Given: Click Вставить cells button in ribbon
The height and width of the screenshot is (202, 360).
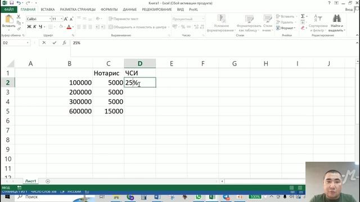Looking at the screenshot, I should tap(285, 16).
